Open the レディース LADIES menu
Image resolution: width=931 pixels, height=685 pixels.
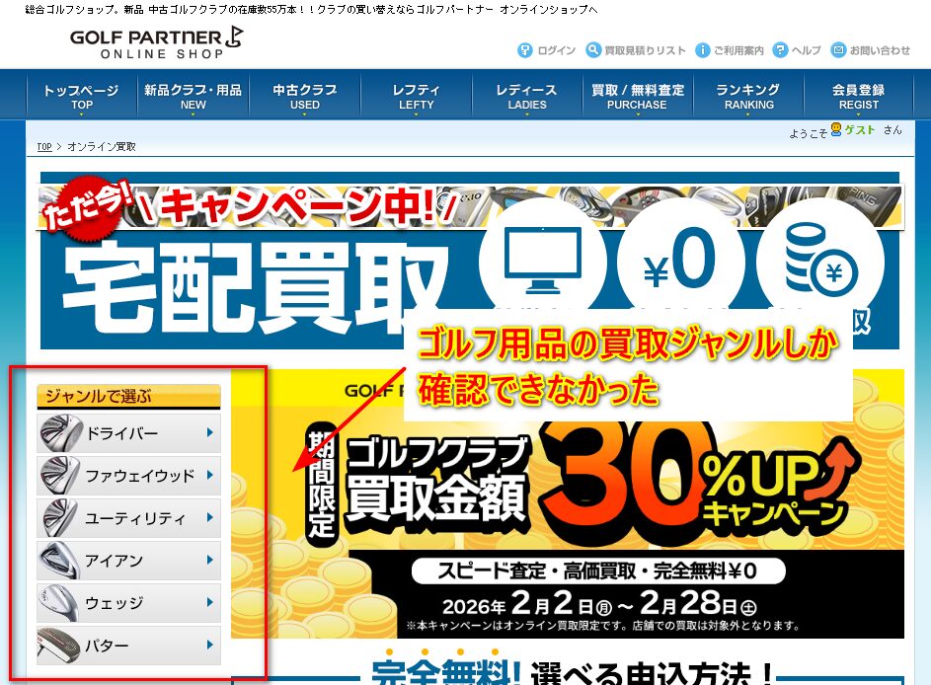[x=526, y=96]
